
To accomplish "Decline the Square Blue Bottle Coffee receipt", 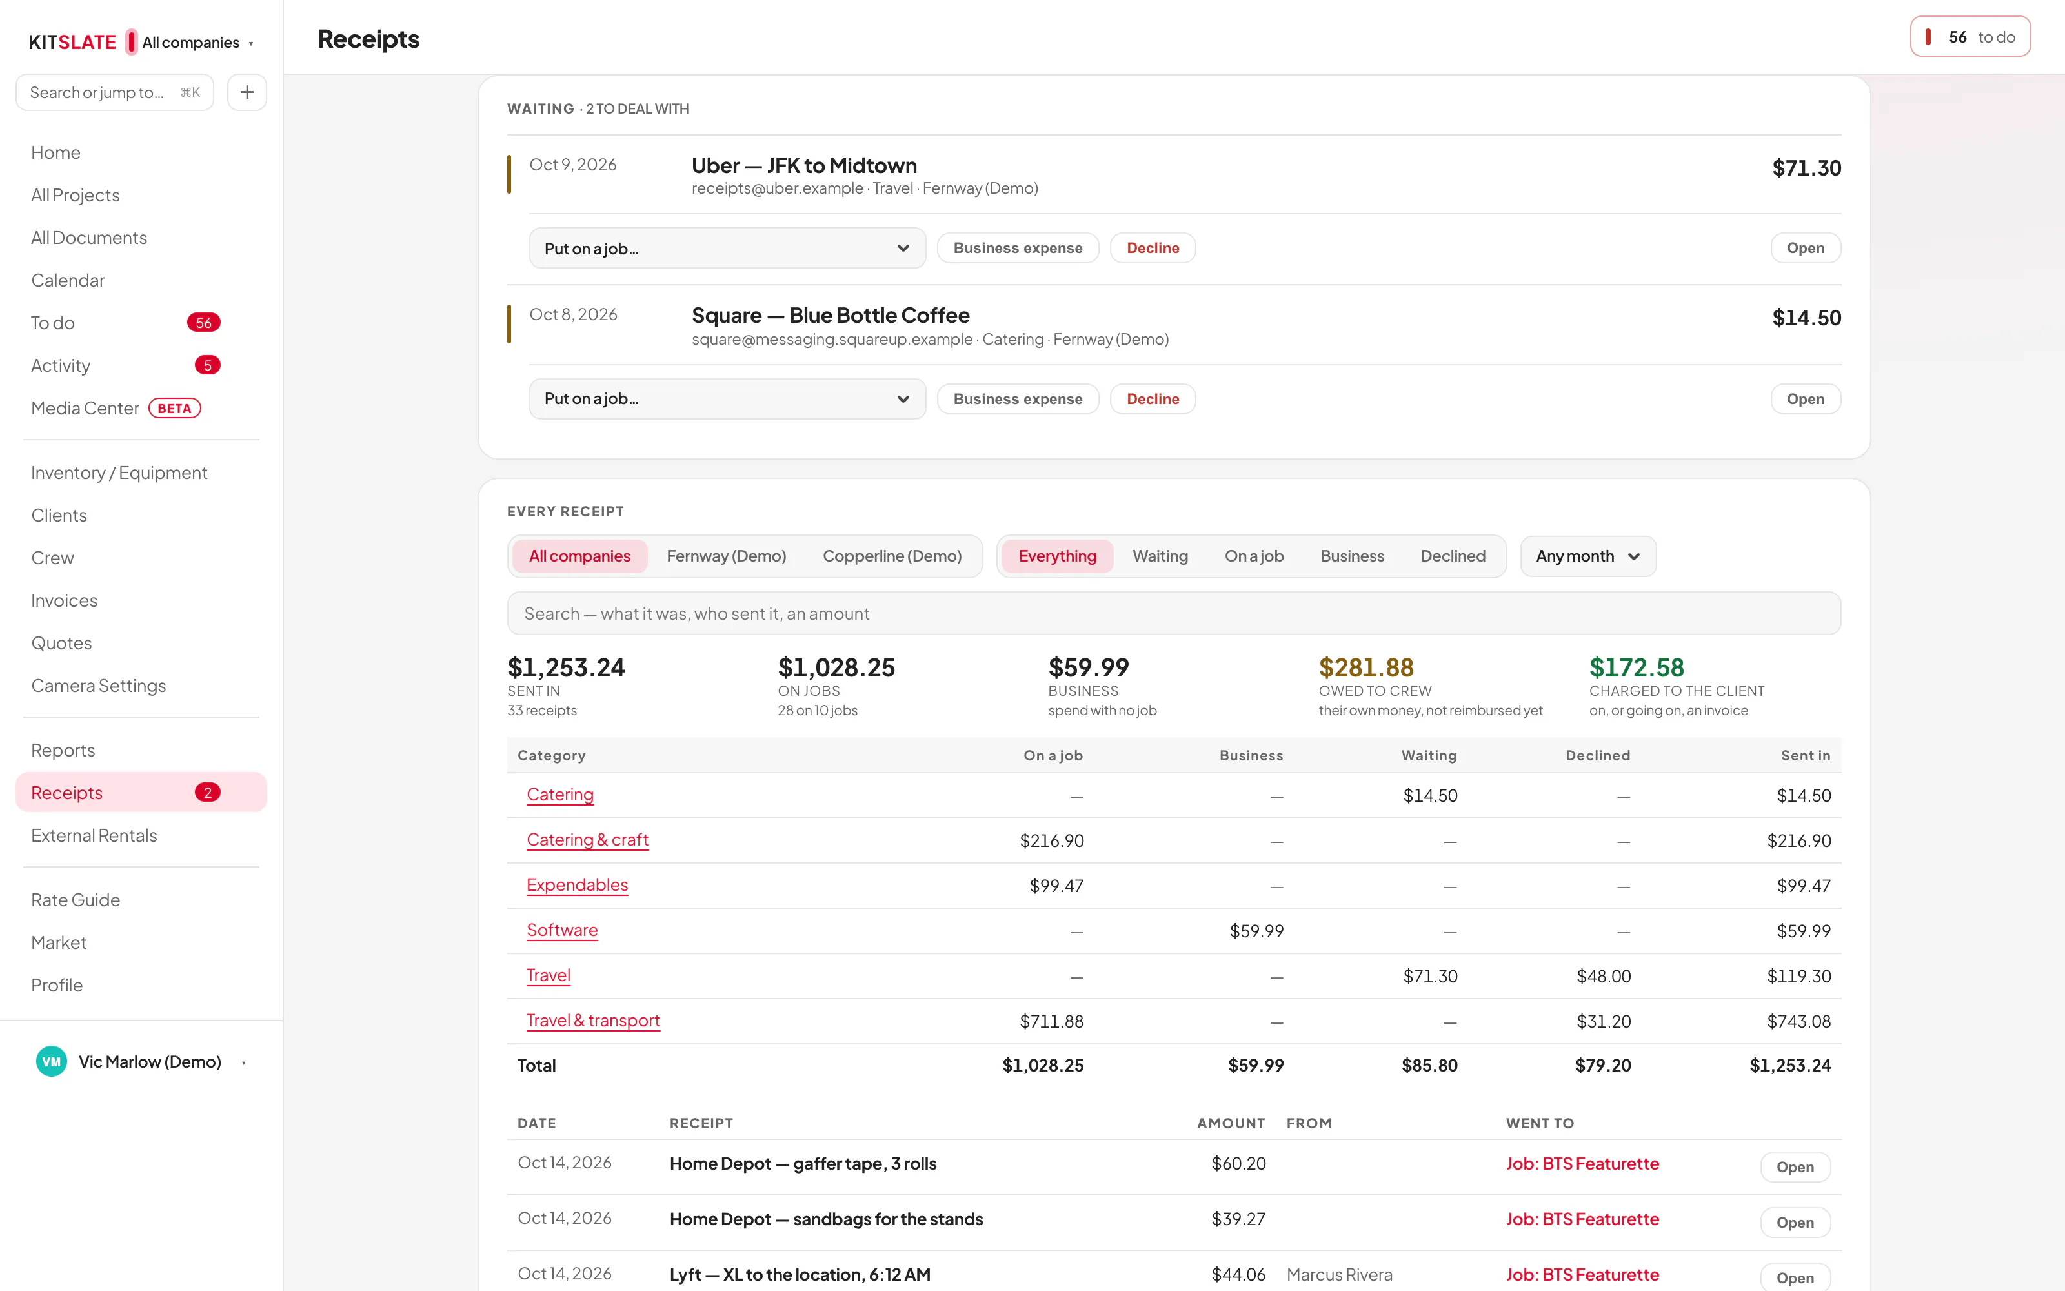I will tap(1153, 399).
